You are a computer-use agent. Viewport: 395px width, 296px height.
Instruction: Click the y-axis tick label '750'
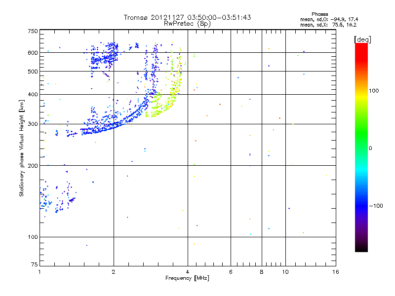[33, 31]
